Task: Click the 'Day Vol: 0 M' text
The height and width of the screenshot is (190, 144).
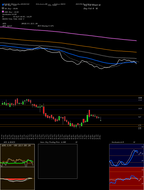Action: (90, 8)
